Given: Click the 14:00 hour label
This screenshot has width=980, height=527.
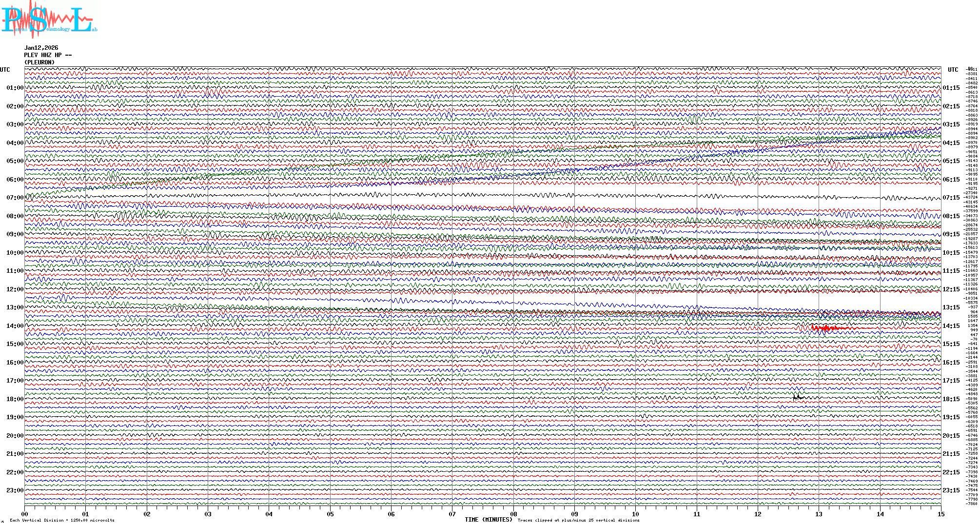Looking at the screenshot, I should pos(15,326).
